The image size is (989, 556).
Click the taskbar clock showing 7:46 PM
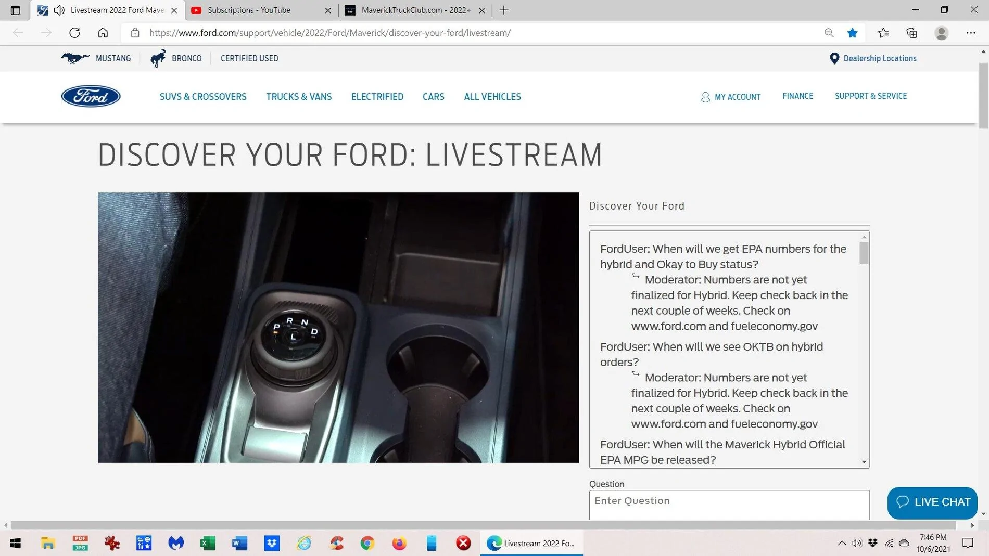933,543
